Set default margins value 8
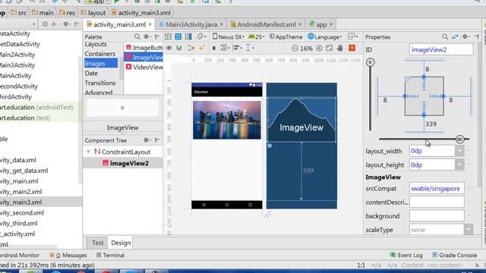 tap(213, 48)
